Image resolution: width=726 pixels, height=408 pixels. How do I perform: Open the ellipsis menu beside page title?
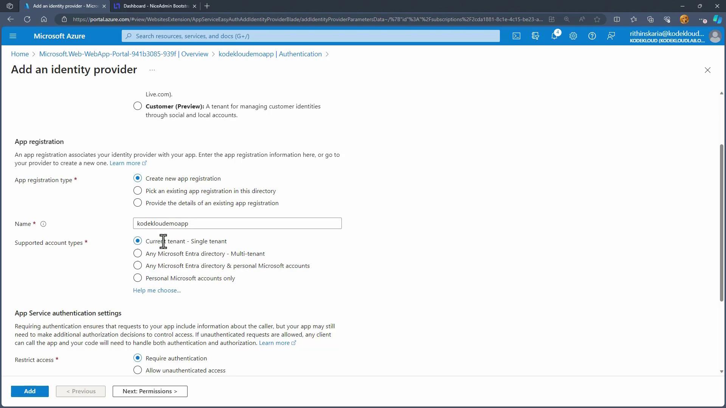coord(152,70)
